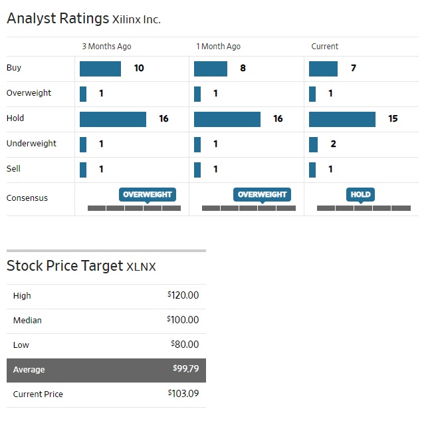This screenshot has width=432, height=441.
Task: Click the Median price target row
Action: [106, 321]
